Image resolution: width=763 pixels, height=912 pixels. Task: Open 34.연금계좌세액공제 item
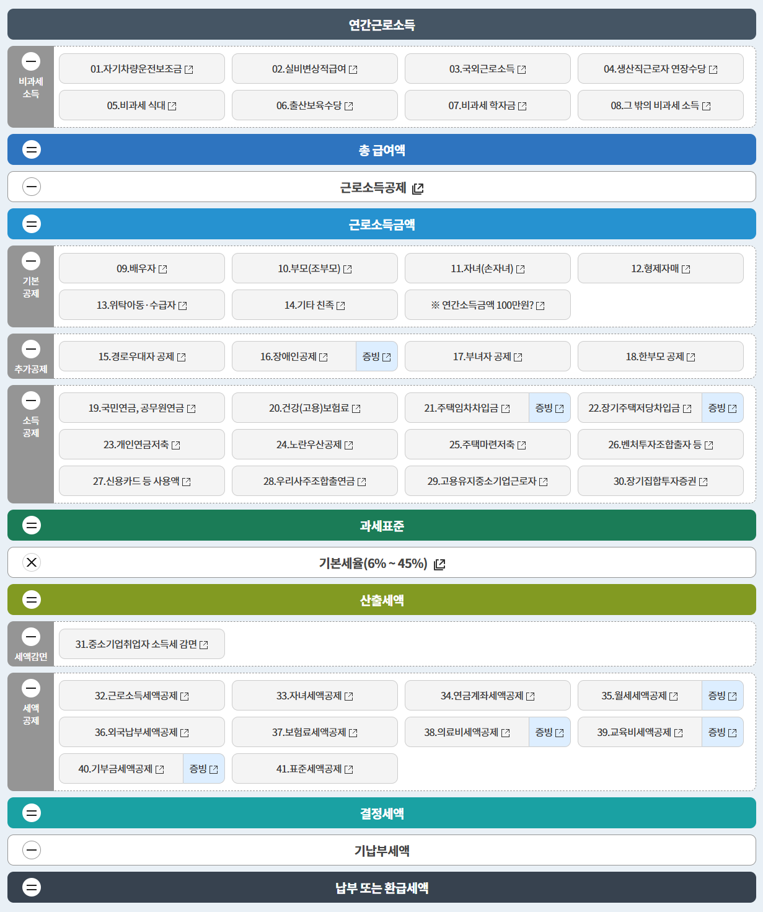click(488, 696)
